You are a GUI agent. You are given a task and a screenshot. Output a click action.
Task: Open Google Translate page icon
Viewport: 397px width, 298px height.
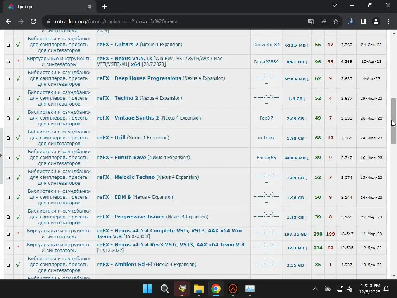point(311,22)
